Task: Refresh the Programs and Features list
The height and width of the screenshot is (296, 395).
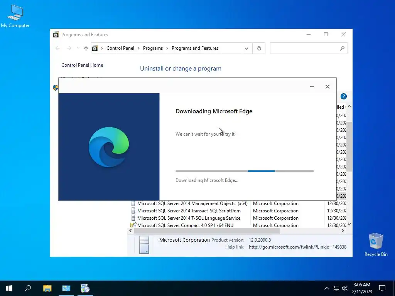Action: coord(259,48)
